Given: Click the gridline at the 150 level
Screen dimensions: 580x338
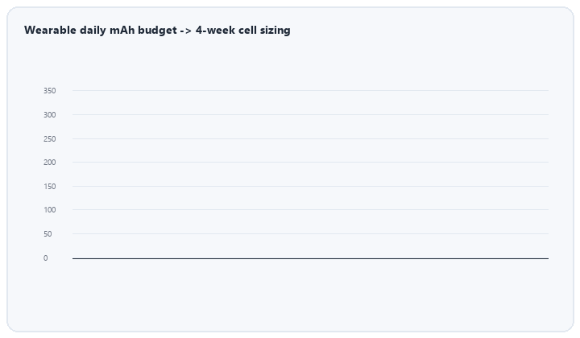Looking at the screenshot, I should (310, 186).
